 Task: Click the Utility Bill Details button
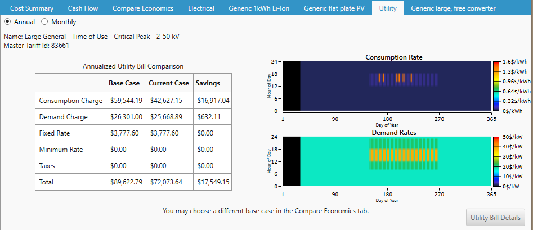click(x=496, y=217)
